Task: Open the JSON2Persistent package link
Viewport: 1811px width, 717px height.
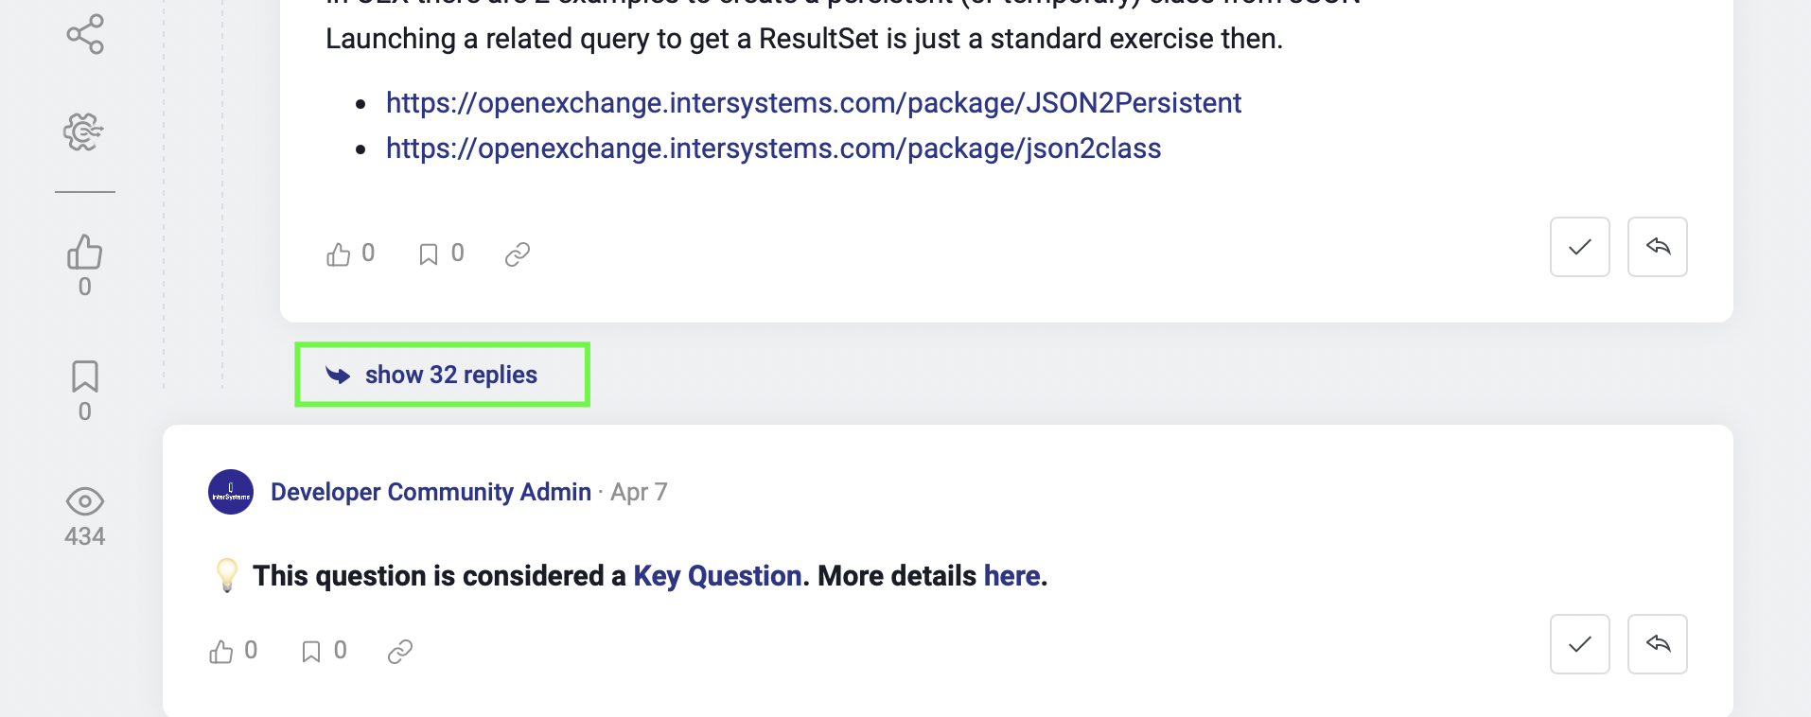Action: coord(813,103)
